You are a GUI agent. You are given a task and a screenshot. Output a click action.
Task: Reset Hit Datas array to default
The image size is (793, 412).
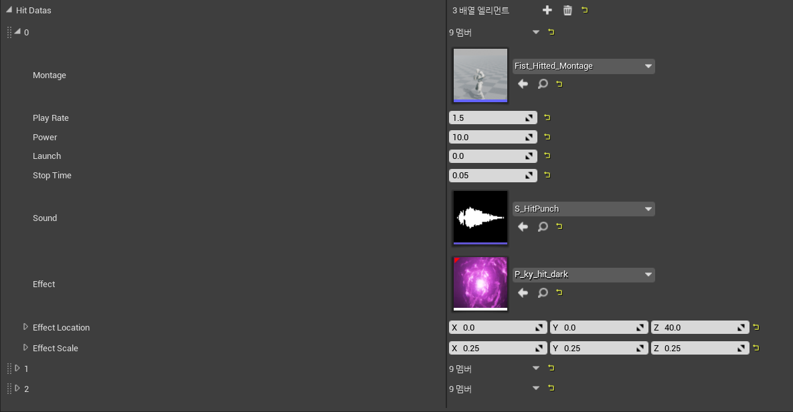tap(585, 9)
